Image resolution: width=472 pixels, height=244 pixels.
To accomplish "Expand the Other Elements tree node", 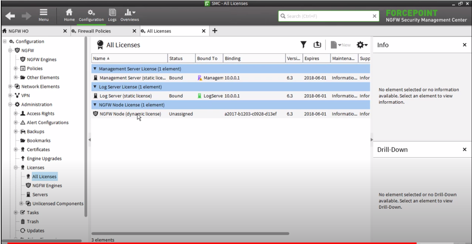I will (x=16, y=77).
